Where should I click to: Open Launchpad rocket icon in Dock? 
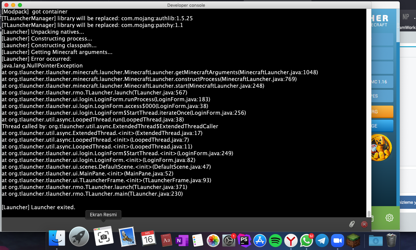[x=79, y=237]
